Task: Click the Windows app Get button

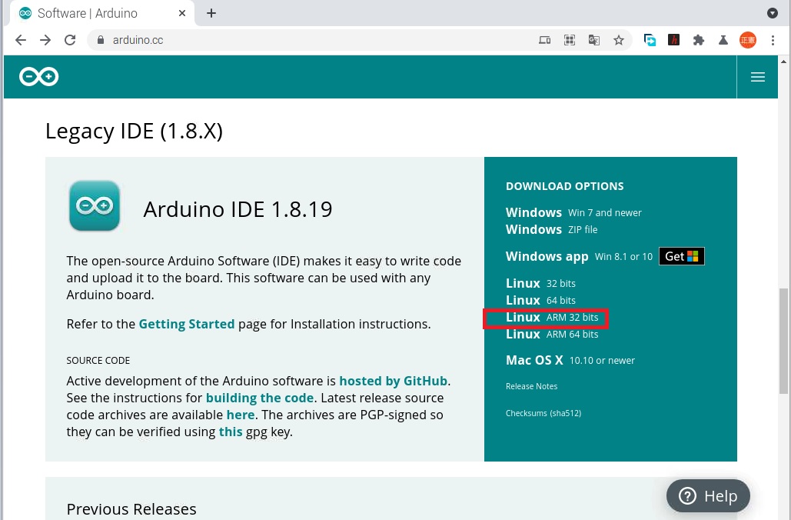Action: 681,256
